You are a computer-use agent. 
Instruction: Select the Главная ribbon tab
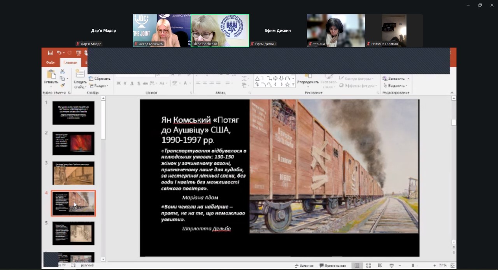(70, 63)
